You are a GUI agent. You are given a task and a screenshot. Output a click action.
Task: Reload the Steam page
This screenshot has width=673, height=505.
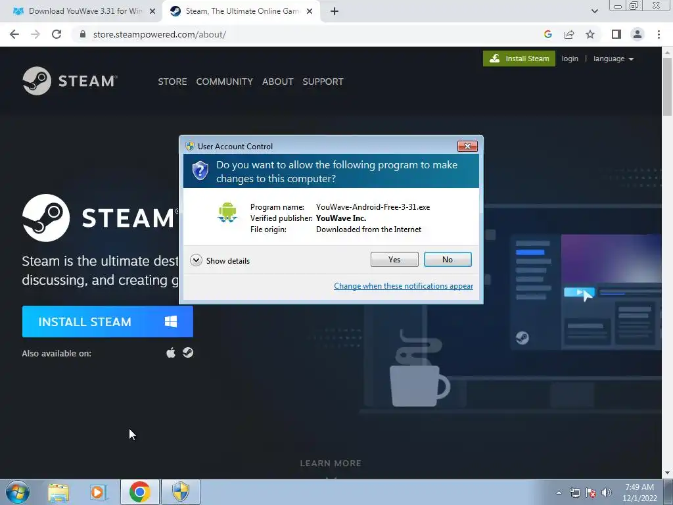coord(57,34)
